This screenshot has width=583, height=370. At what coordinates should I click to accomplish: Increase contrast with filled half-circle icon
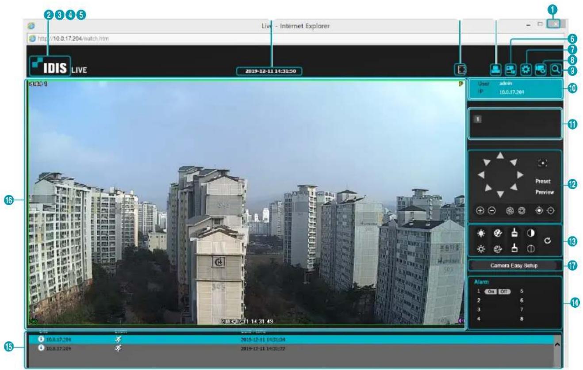pyautogui.click(x=530, y=233)
